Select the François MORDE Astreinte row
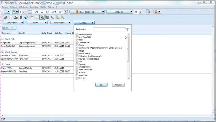The height and width of the screenshot is (122, 216). point(37,72)
